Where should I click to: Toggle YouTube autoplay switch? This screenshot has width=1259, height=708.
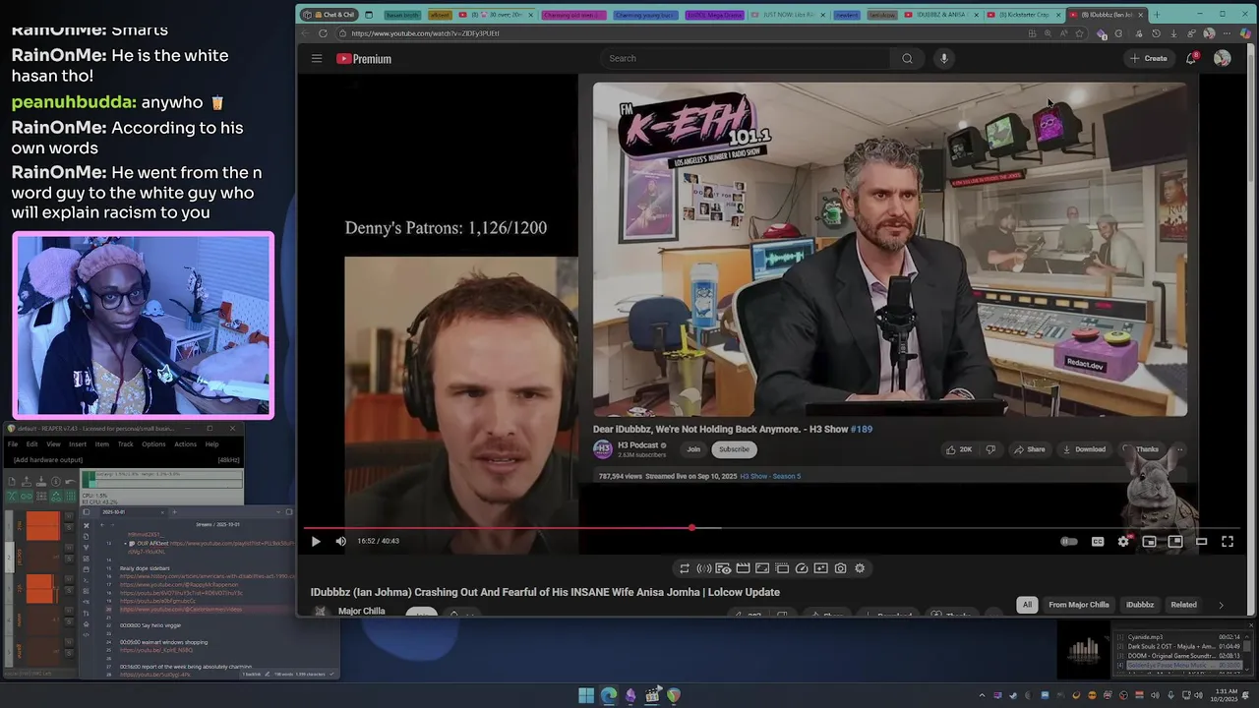[x=1069, y=541]
